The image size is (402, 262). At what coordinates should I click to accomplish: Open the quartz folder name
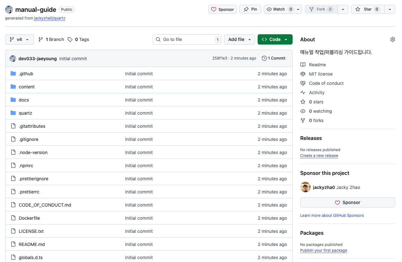[x=25, y=113]
